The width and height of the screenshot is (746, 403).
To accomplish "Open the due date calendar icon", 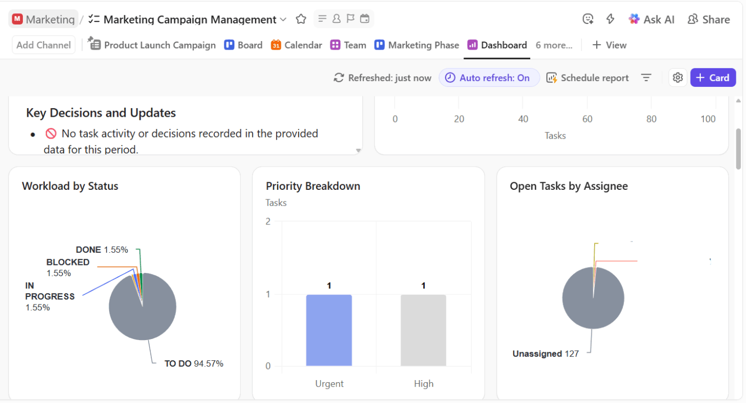I will coord(364,18).
